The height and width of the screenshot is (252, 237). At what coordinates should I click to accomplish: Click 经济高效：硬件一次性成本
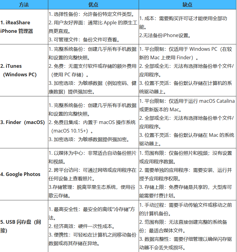[82, 226]
